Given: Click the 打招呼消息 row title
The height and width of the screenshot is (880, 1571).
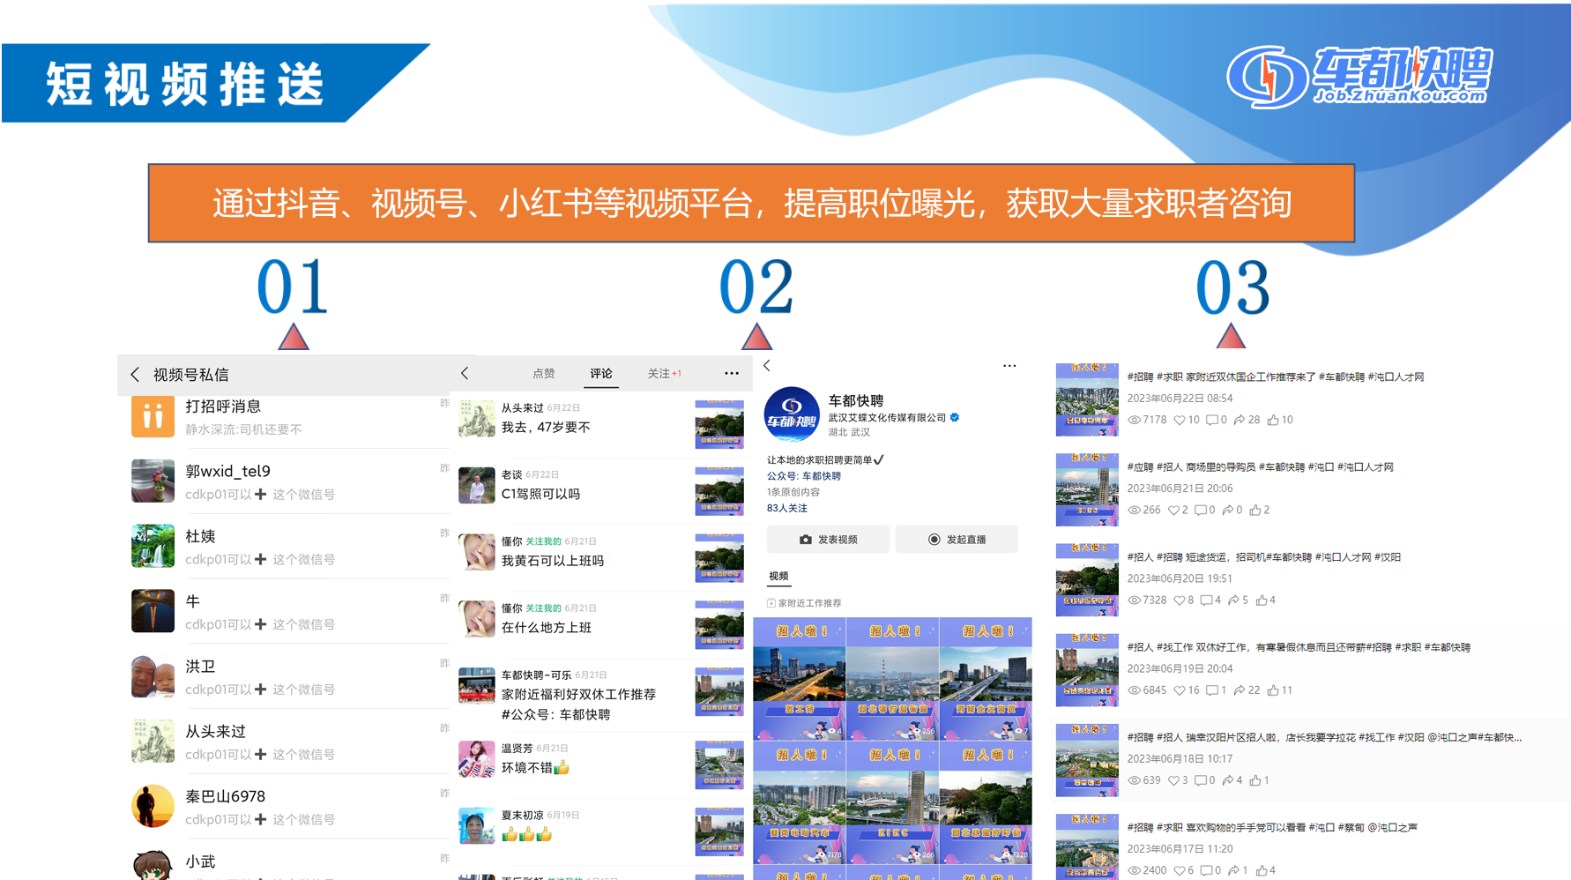Looking at the screenshot, I should 223,406.
